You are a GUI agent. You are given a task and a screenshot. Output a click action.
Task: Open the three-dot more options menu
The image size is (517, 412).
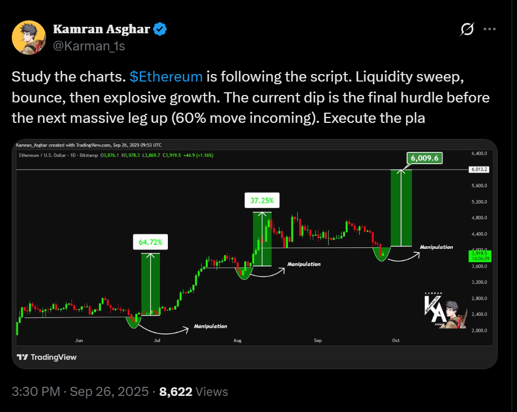tap(490, 30)
